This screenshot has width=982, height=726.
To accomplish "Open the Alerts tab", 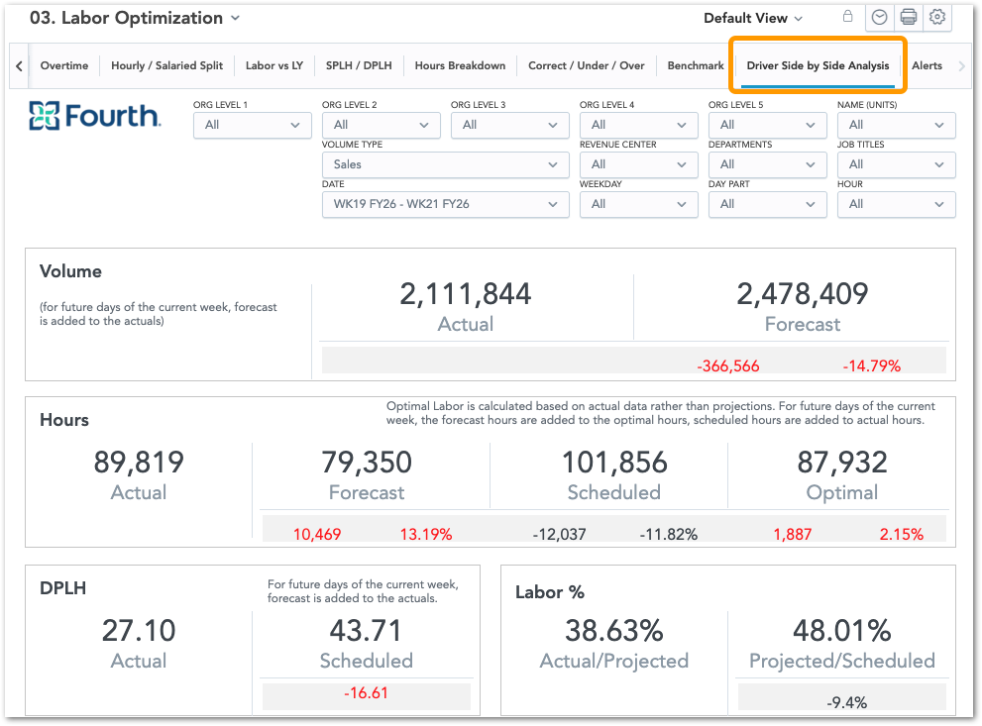I will pyautogui.click(x=927, y=66).
